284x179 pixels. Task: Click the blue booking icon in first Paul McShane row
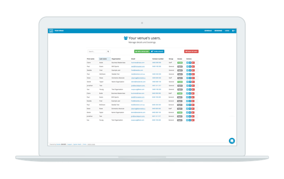[190, 74]
